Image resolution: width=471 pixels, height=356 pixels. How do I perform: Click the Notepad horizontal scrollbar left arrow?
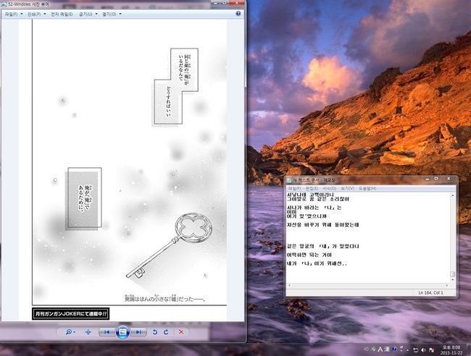pyautogui.click(x=288, y=285)
